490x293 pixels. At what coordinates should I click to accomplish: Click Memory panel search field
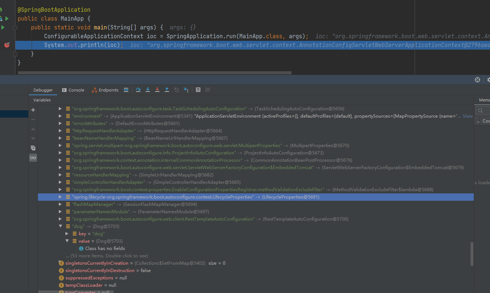tap(483, 110)
